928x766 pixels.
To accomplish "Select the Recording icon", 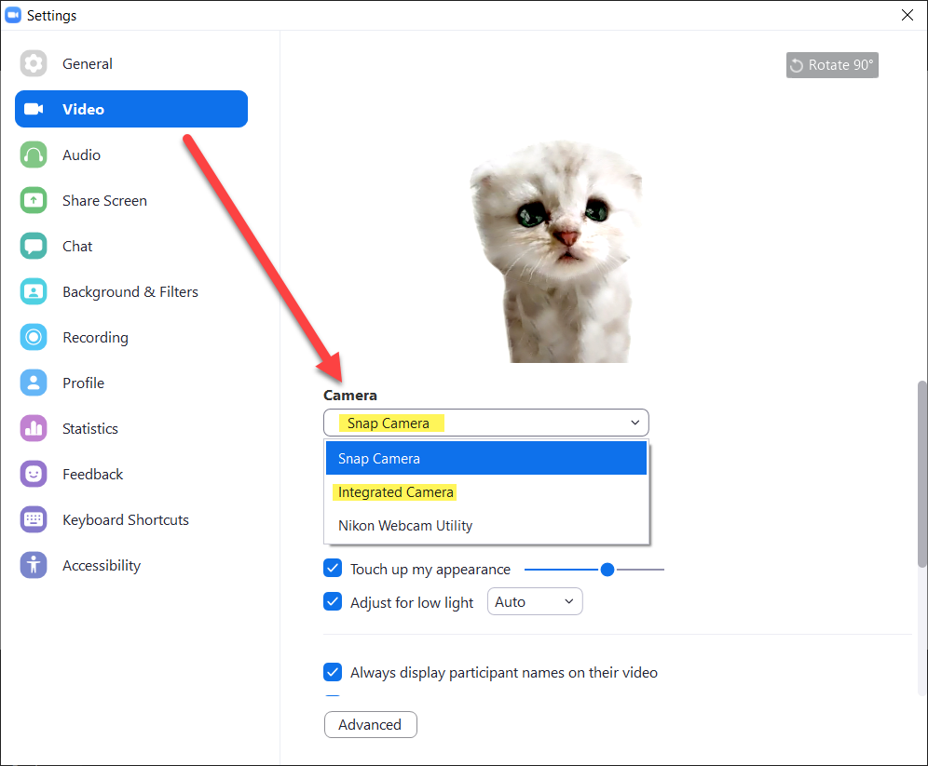I will [x=34, y=337].
